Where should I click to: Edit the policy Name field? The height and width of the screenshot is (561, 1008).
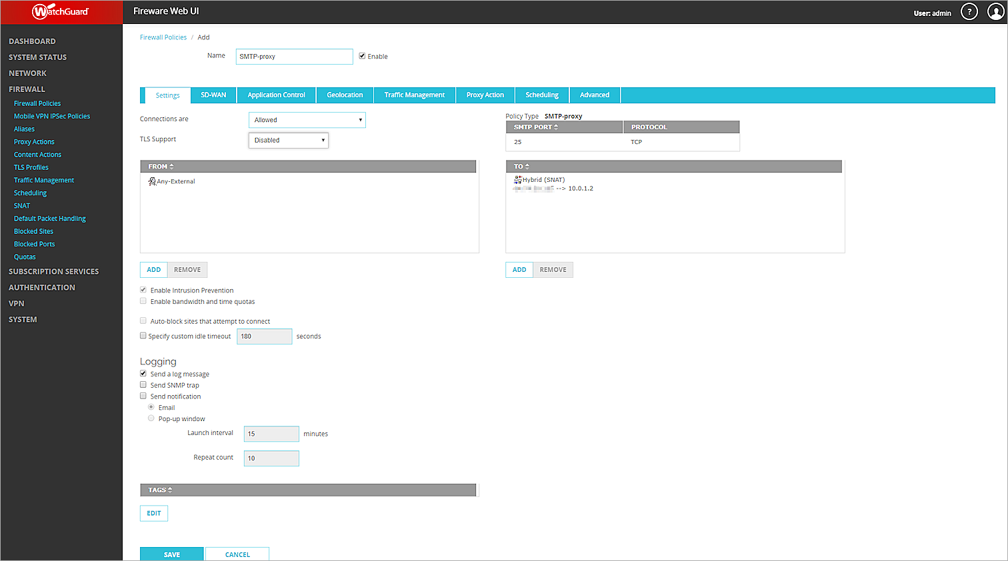[294, 56]
